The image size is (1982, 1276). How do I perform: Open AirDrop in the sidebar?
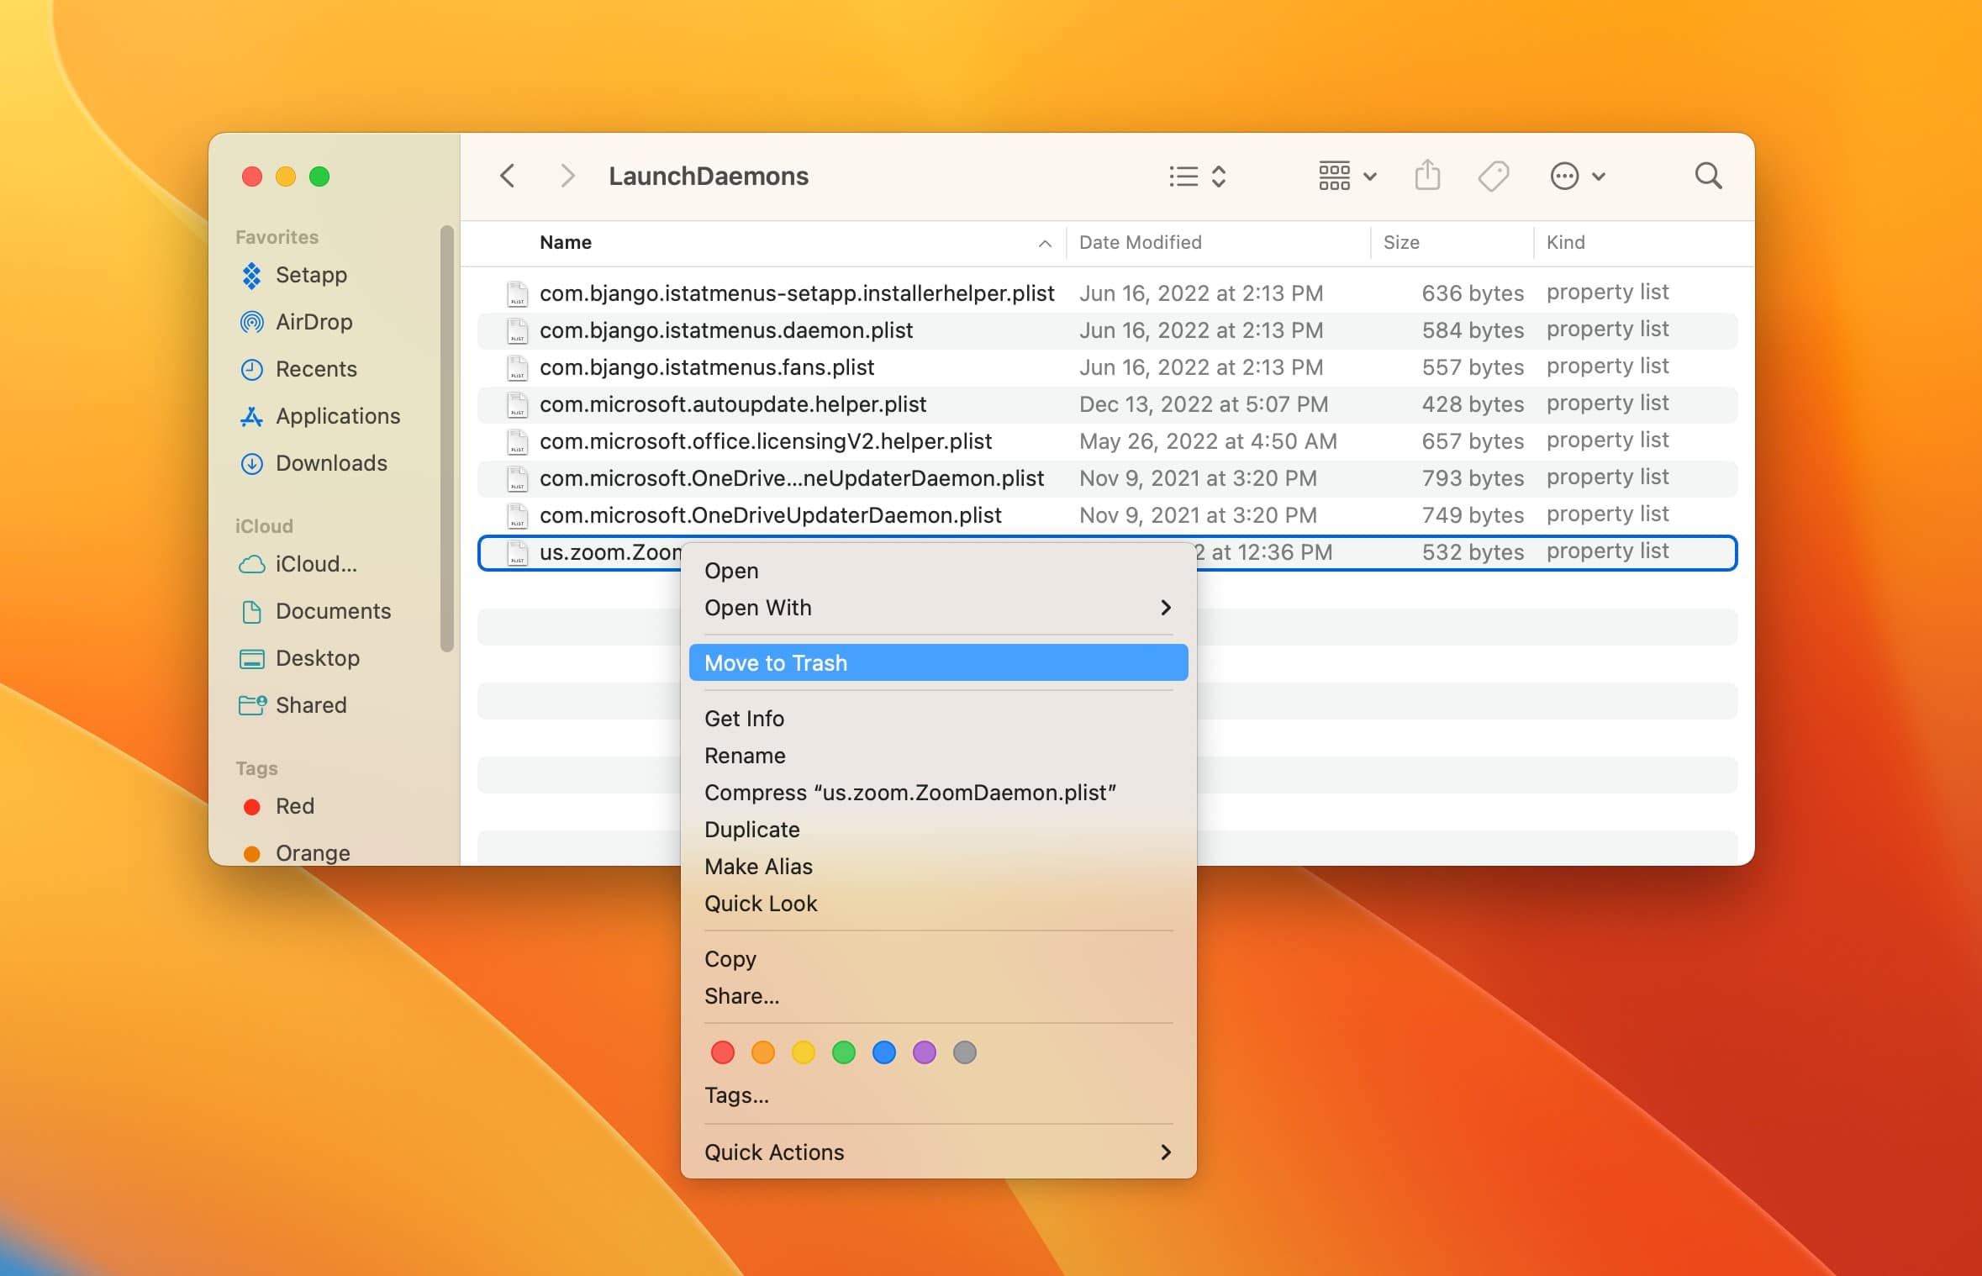pyautogui.click(x=314, y=322)
